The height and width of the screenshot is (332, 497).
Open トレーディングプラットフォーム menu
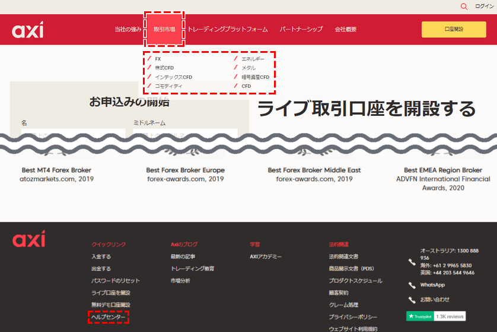(228, 29)
